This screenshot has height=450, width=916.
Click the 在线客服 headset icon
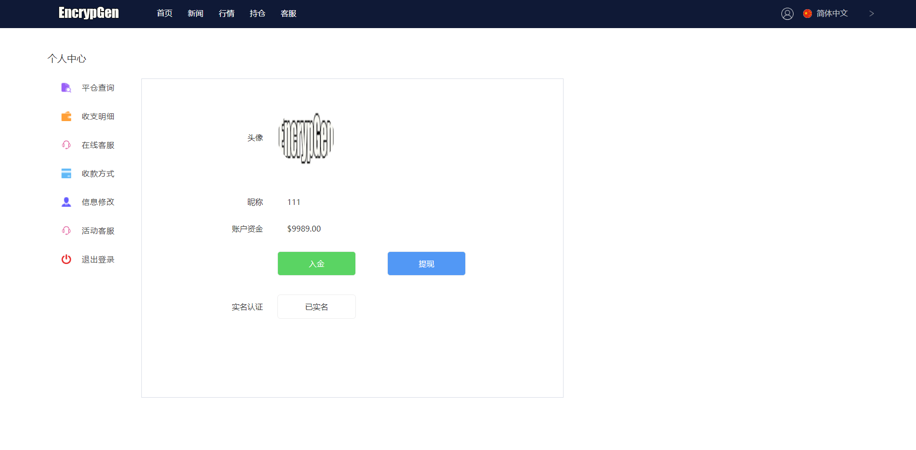(66, 144)
